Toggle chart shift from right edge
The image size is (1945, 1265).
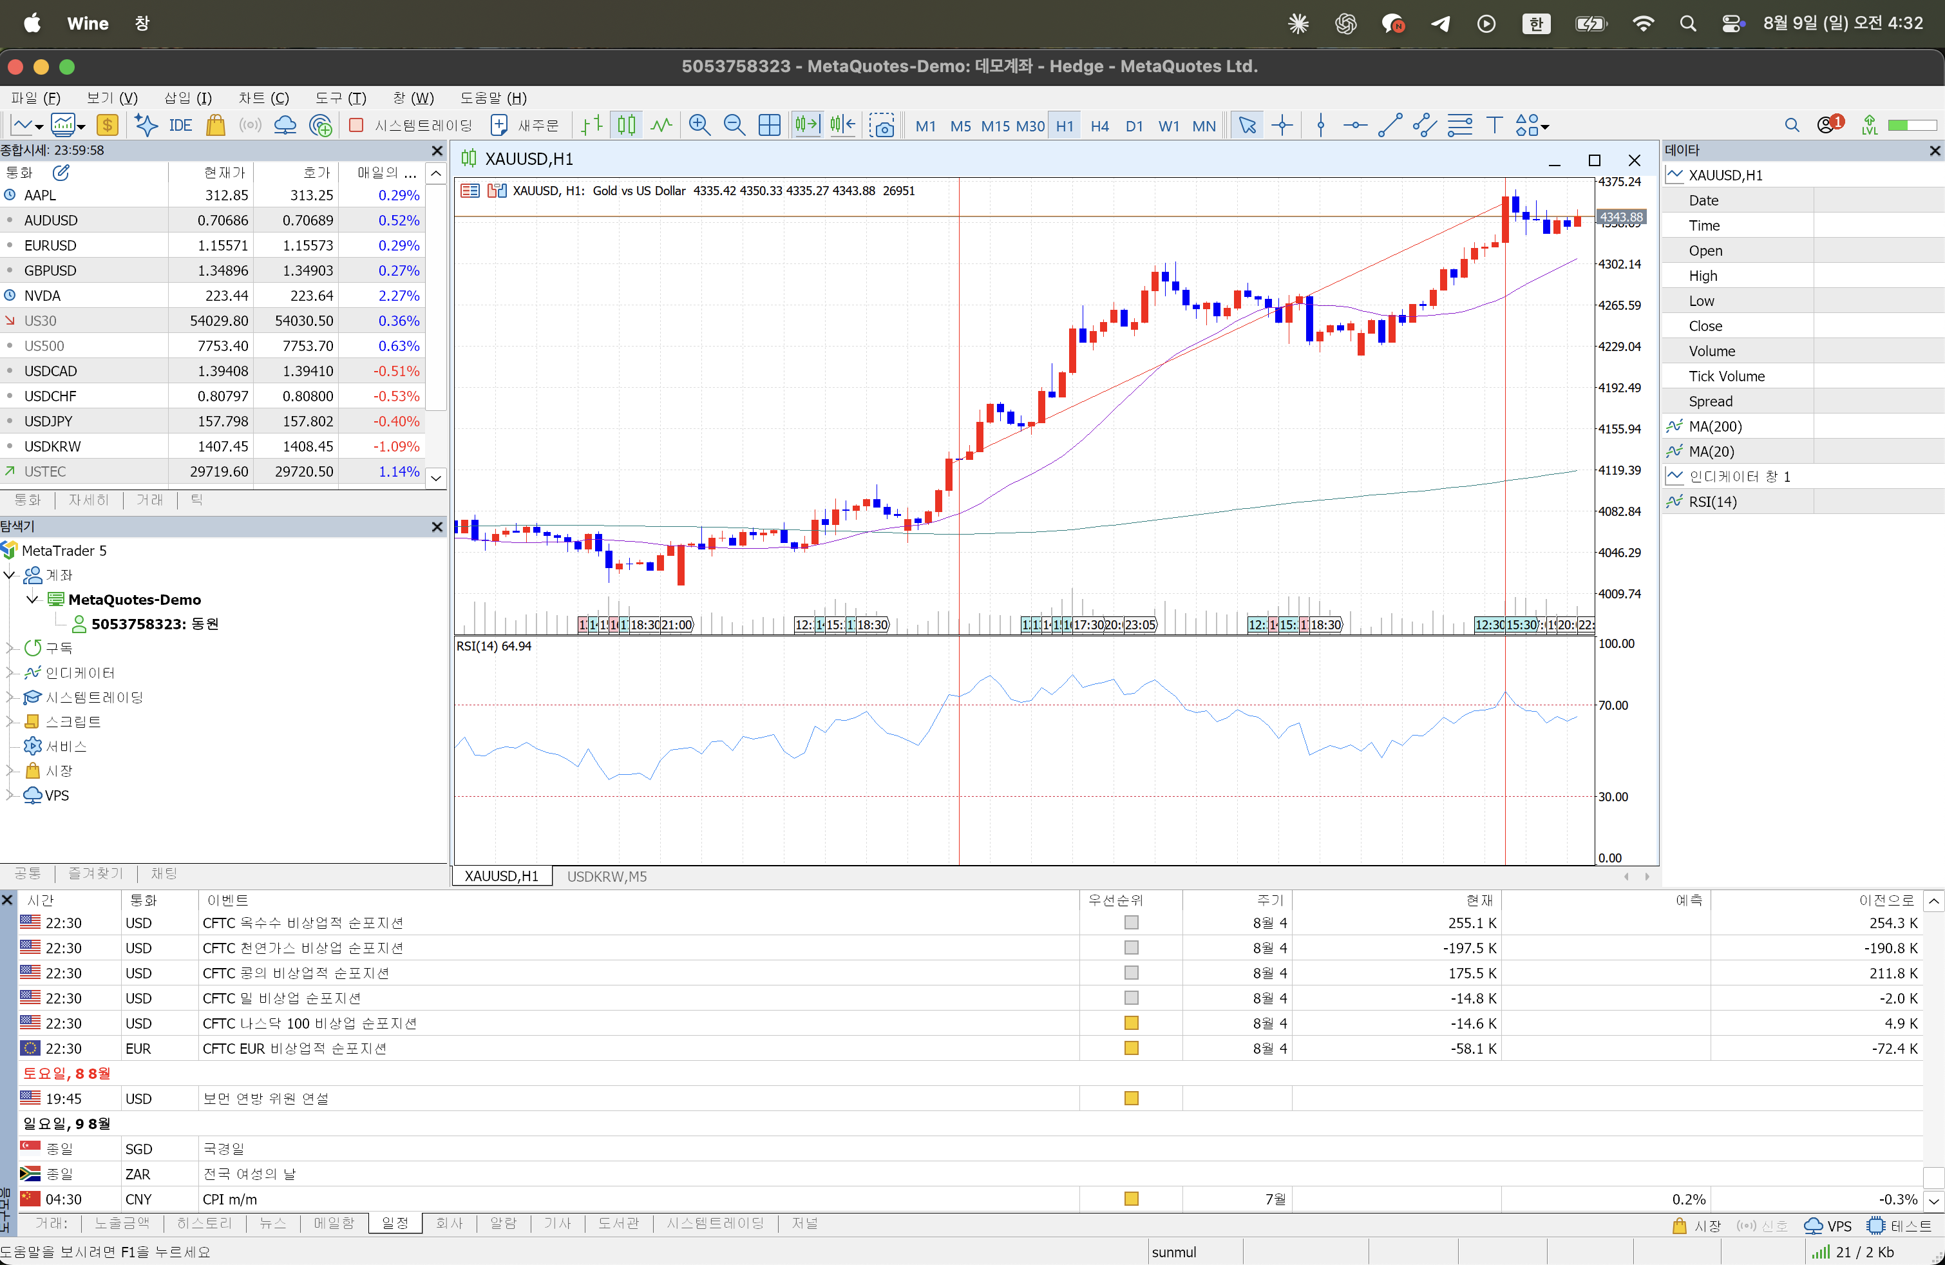click(842, 125)
